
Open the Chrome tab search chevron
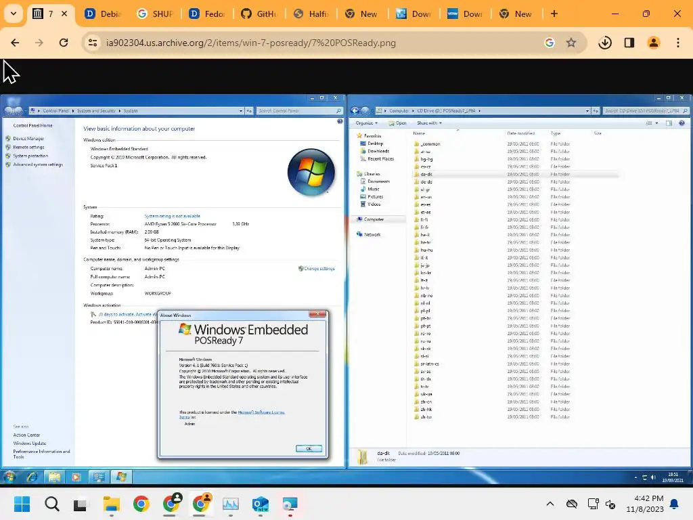click(x=14, y=14)
